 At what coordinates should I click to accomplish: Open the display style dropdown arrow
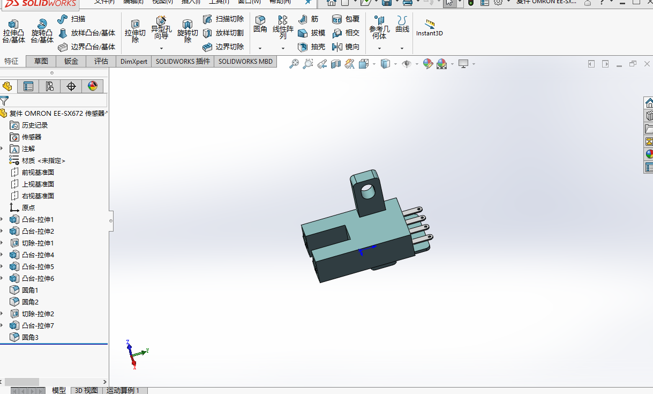click(x=395, y=64)
